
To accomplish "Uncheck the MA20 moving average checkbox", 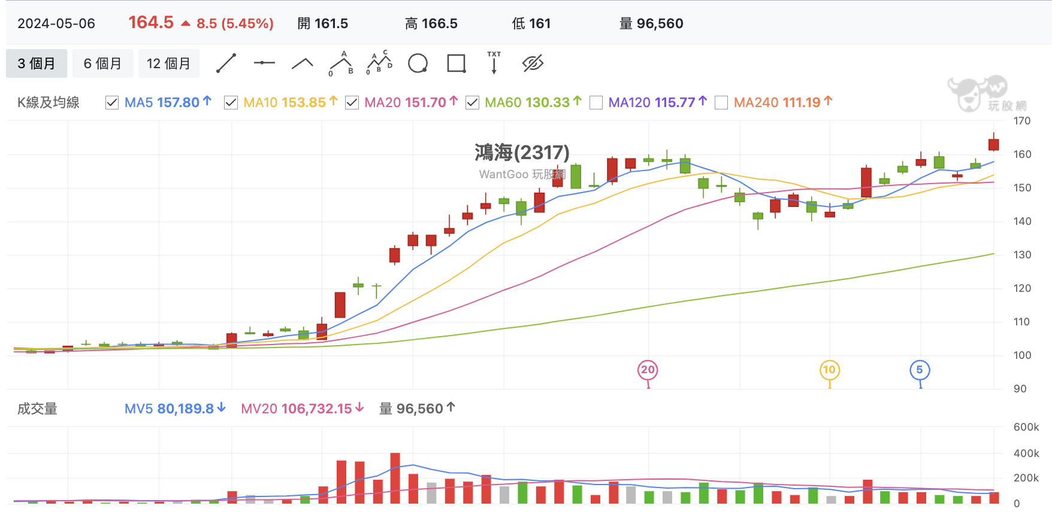I will [352, 103].
